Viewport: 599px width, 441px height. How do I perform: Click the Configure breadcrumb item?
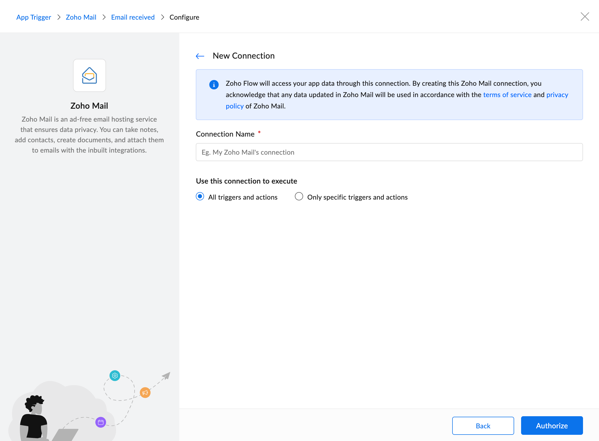184,17
